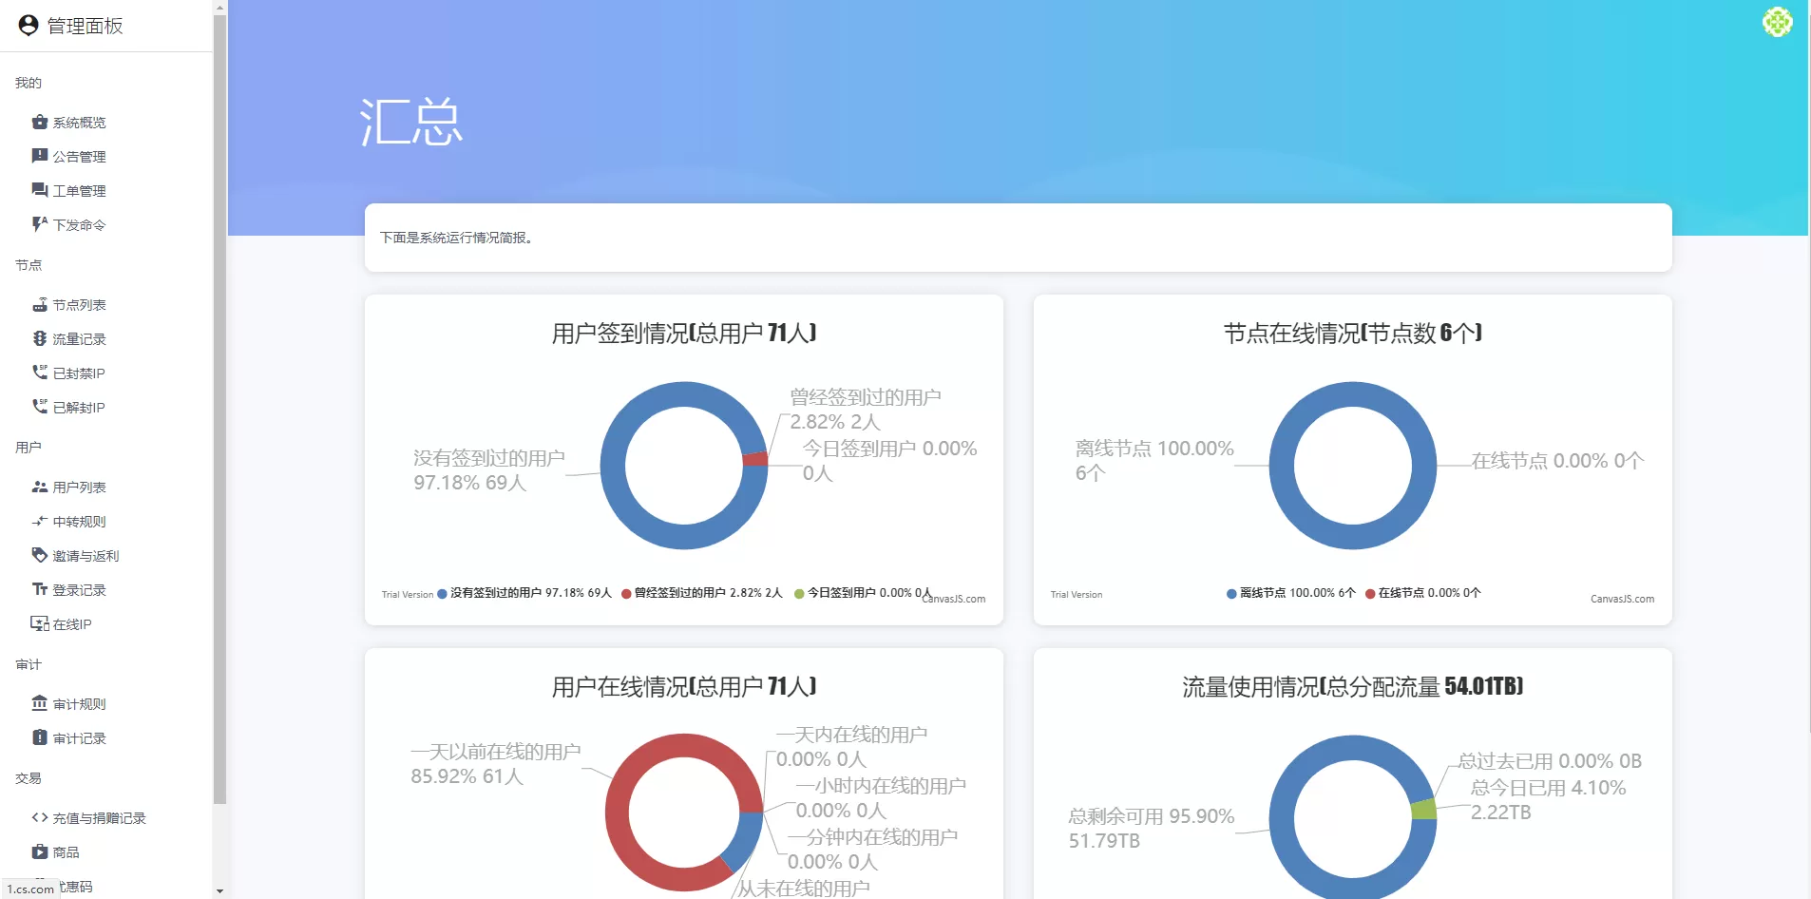
Task: Open 邀请与返利 menu item
Action: (86, 556)
